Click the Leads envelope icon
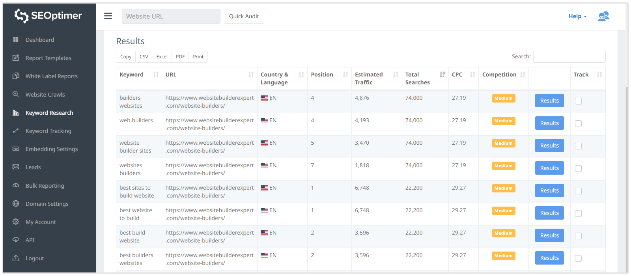This screenshot has width=631, height=276. 16,167
